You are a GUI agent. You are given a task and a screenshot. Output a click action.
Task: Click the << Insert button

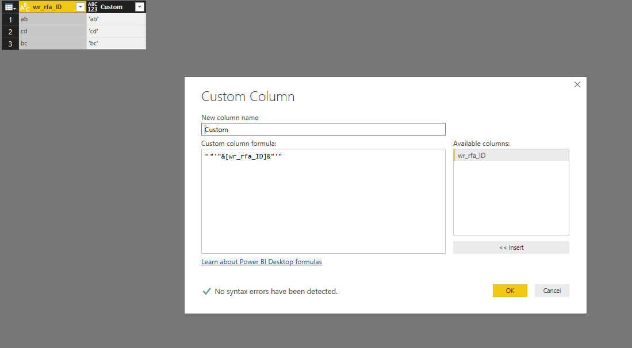coord(511,248)
